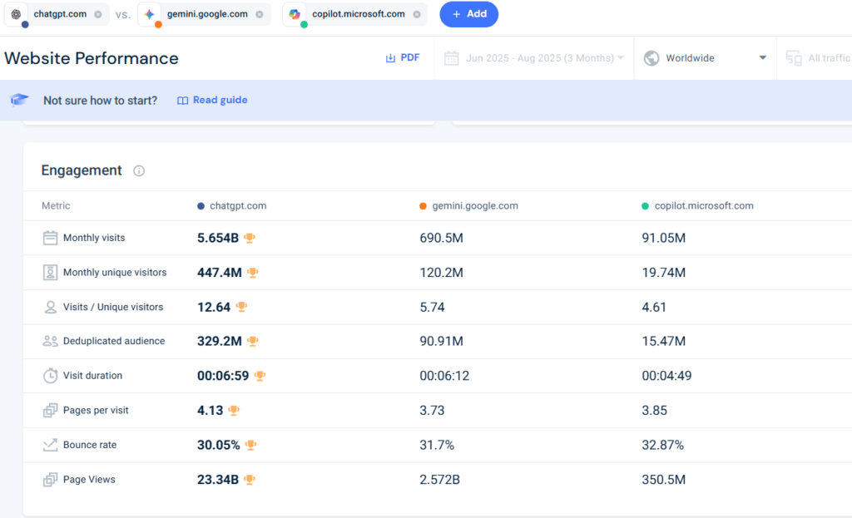Viewport: 852px width, 518px height.
Task: Click the Visit duration clock icon
Action: (x=50, y=376)
